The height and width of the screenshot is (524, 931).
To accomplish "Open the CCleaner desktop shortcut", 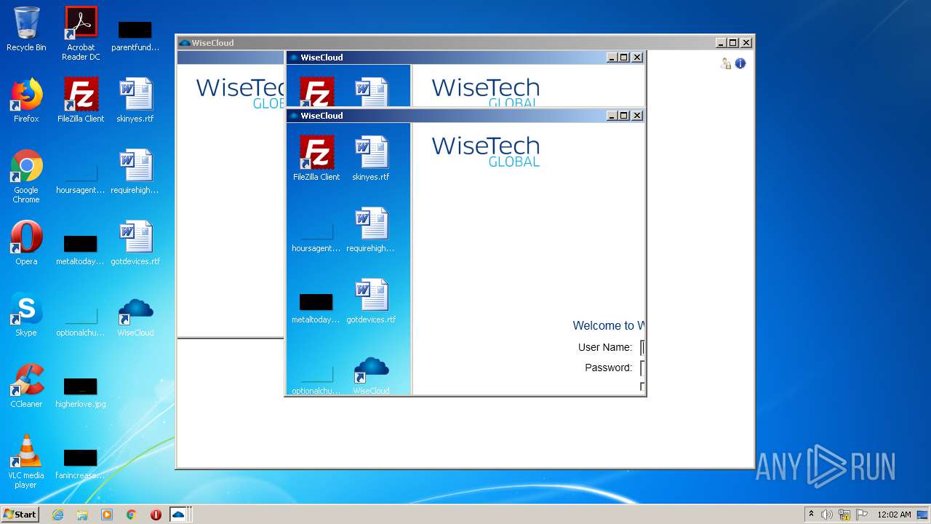I will (26, 386).
